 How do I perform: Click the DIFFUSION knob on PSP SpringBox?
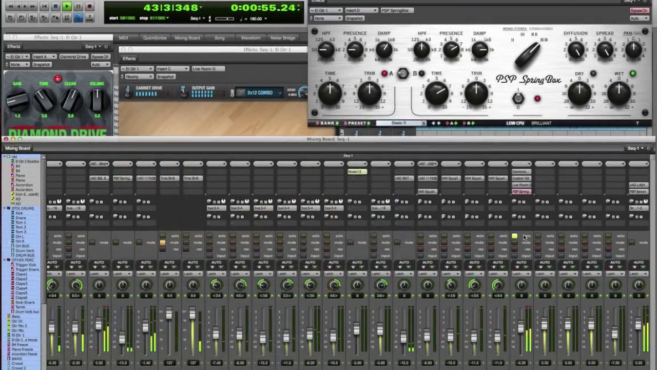coord(576,50)
